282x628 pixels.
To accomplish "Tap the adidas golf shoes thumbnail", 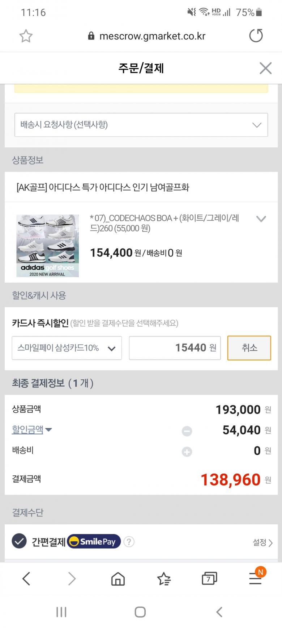I will (x=47, y=246).
